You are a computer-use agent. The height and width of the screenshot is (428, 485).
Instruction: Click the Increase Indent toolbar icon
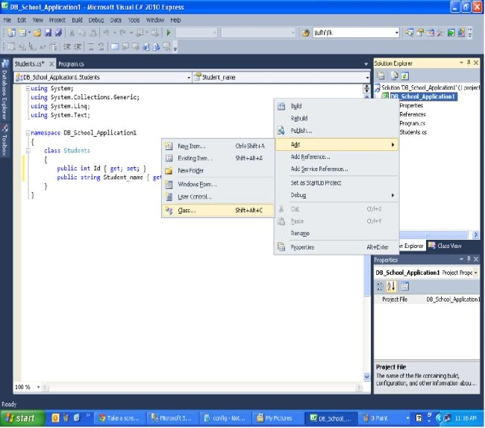click(78, 47)
